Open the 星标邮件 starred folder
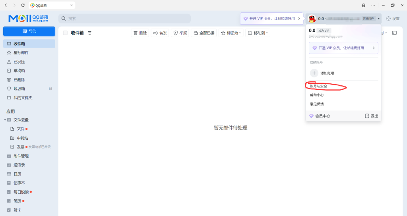This screenshot has width=407, height=216. pos(21,53)
